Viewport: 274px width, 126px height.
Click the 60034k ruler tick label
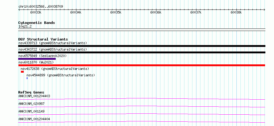click(x=76, y=12)
